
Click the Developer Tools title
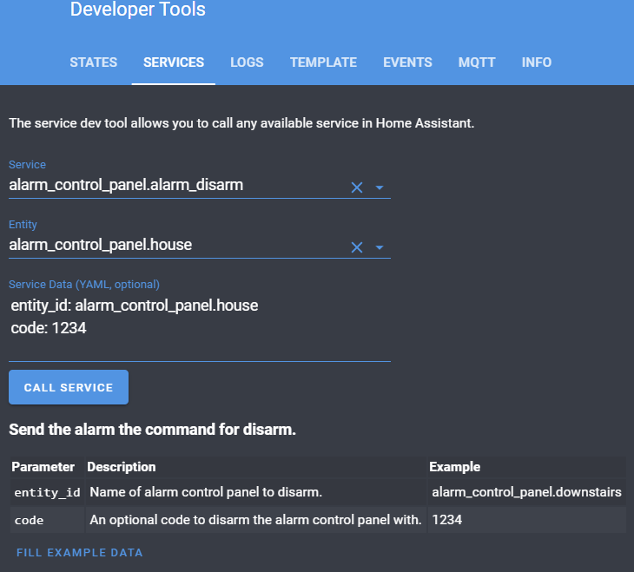pyautogui.click(x=138, y=9)
